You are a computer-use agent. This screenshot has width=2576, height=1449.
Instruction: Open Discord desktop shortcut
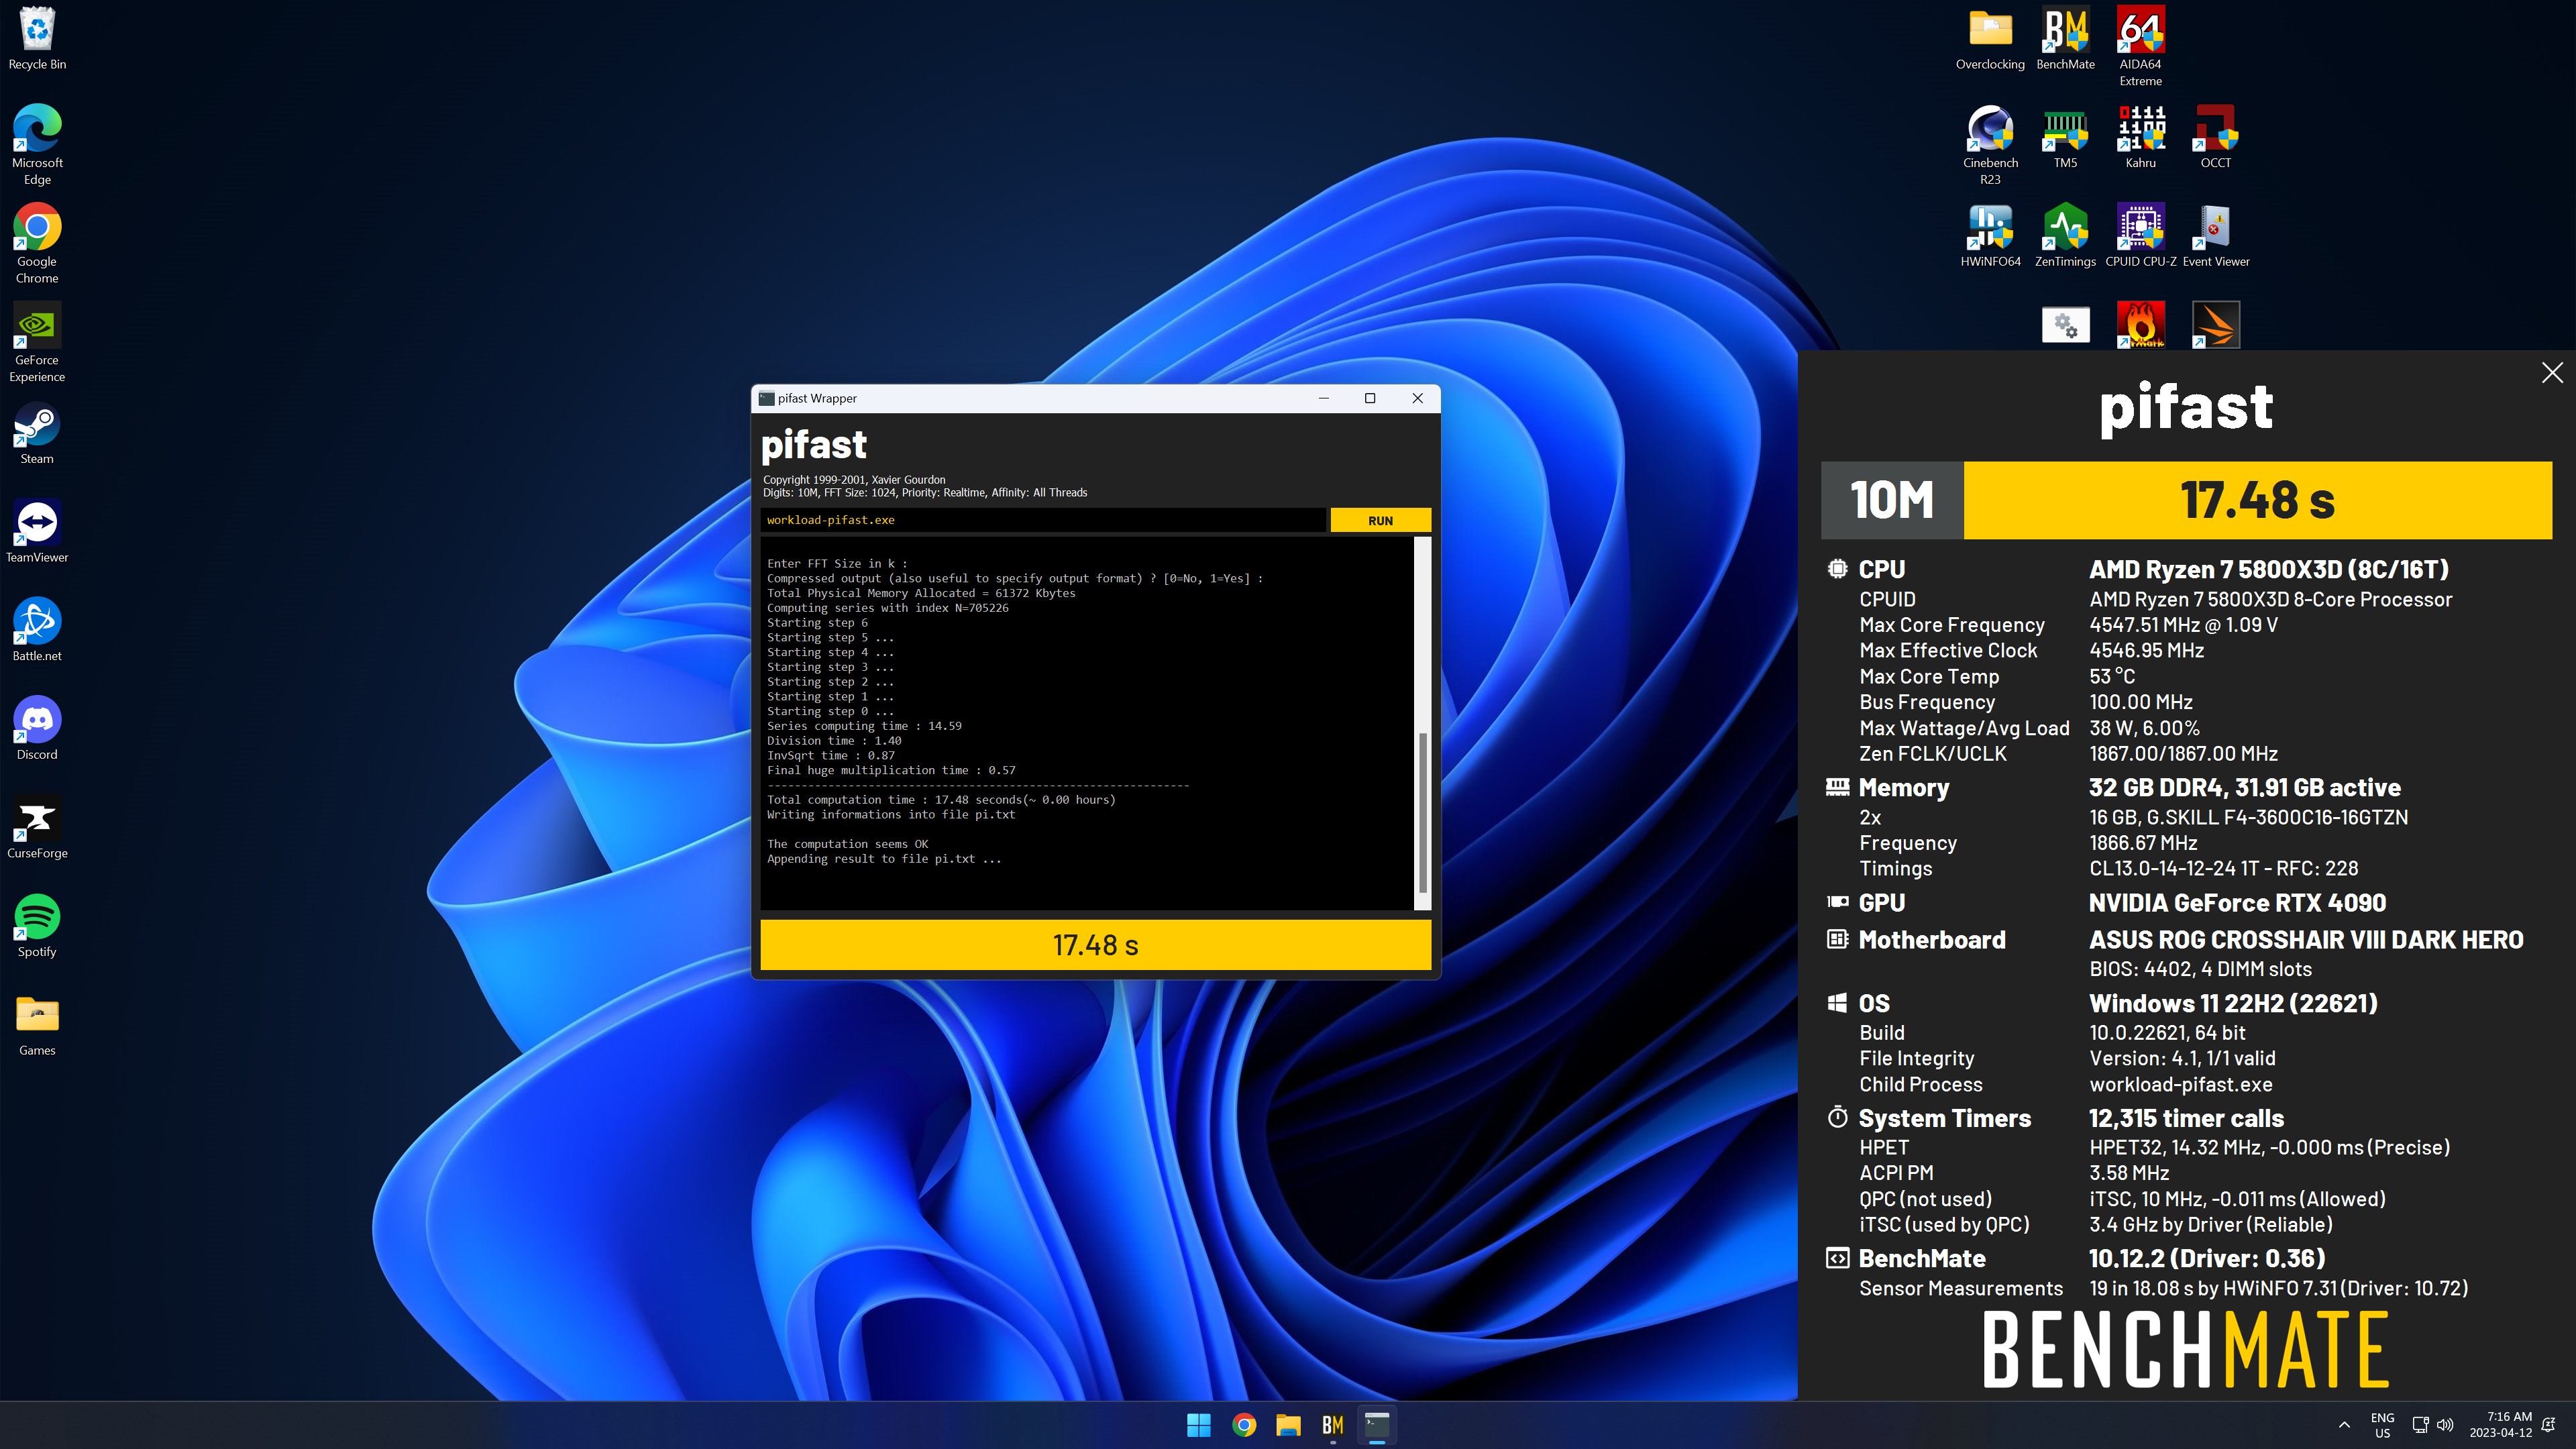pyautogui.click(x=37, y=729)
